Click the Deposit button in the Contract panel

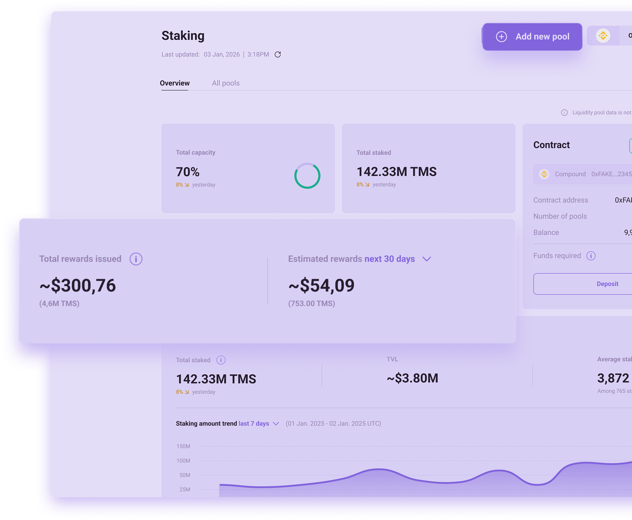coord(607,284)
